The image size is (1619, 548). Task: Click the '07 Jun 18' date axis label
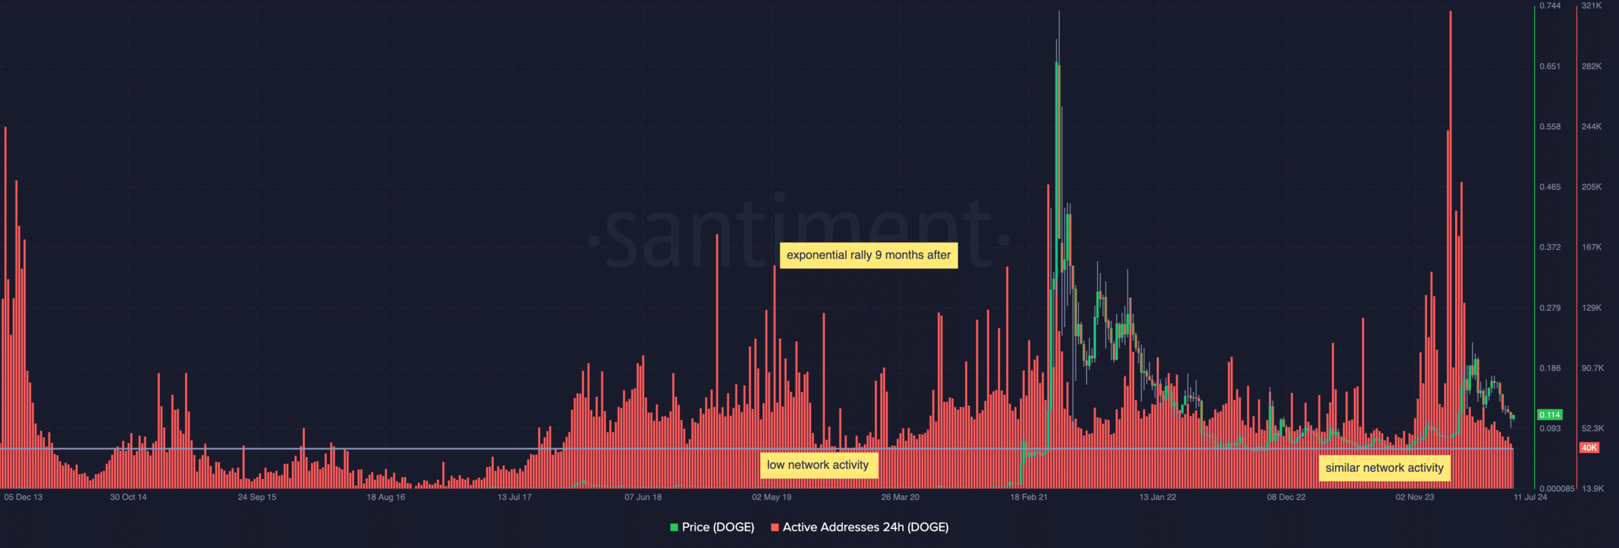[643, 497]
